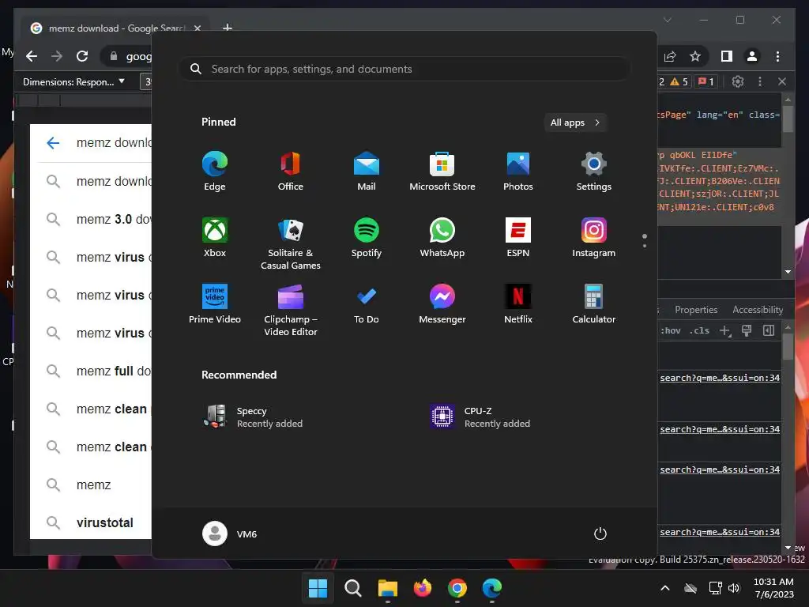Toggle Chrome's side panel

point(727,56)
